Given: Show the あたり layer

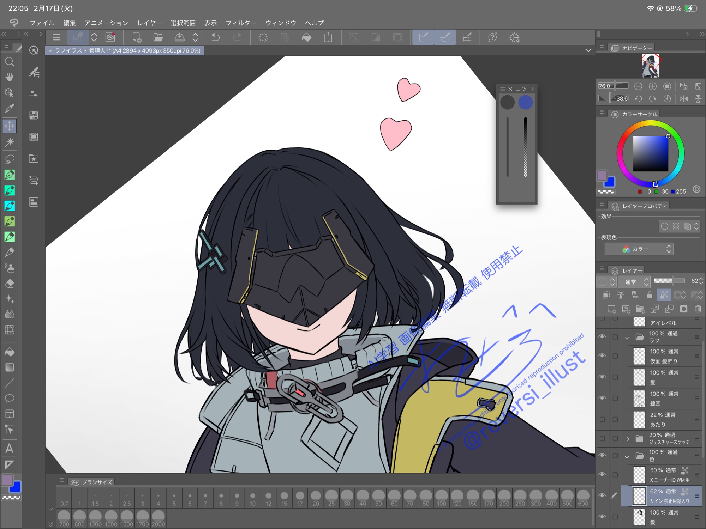Looking at the screenshot, I should 602,419.
